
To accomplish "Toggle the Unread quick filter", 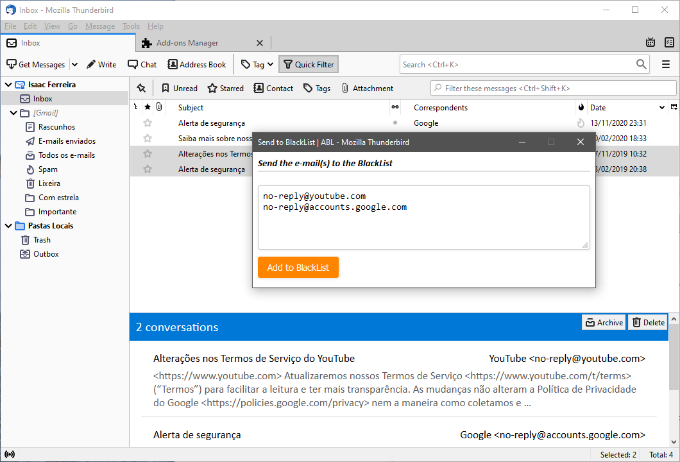I will coord(179,89).
